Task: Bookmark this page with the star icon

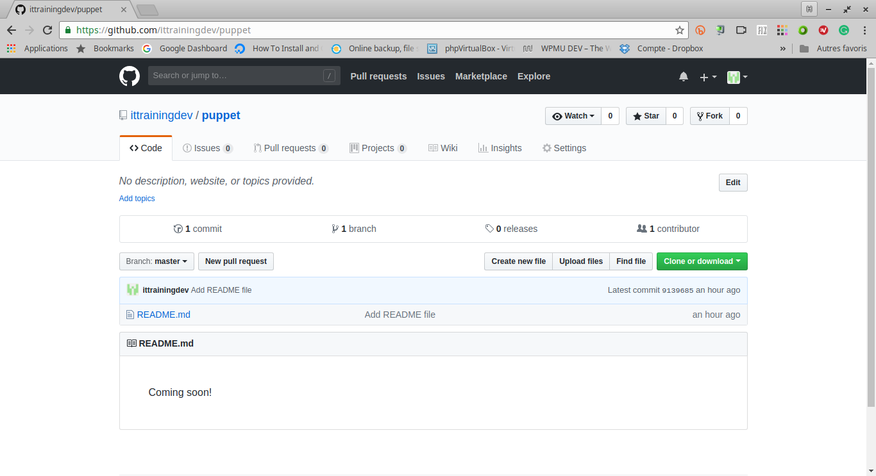Action: [x=680, y=30]
